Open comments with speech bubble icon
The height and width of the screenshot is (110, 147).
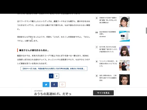click(62, 85)
